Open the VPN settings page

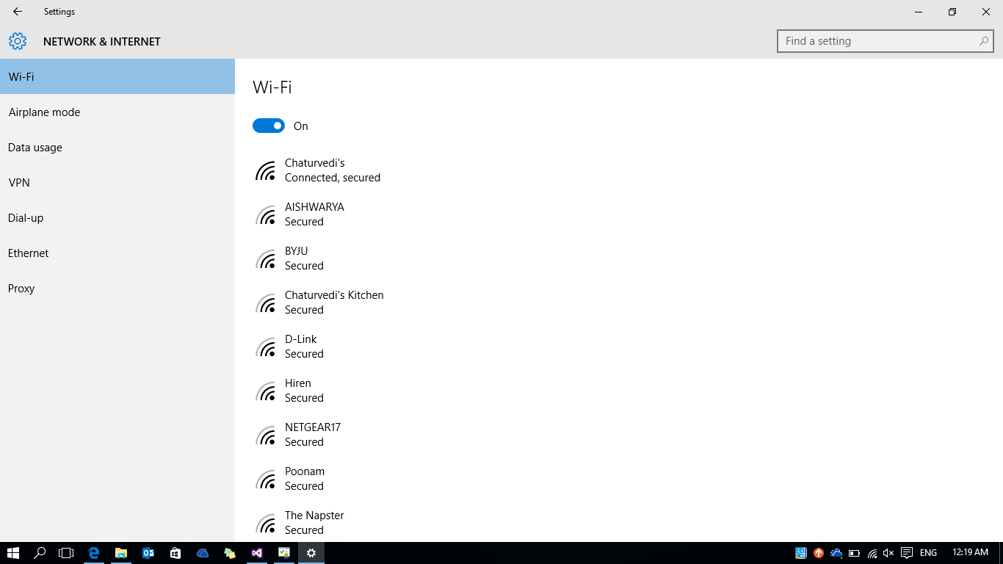(117, 183)
